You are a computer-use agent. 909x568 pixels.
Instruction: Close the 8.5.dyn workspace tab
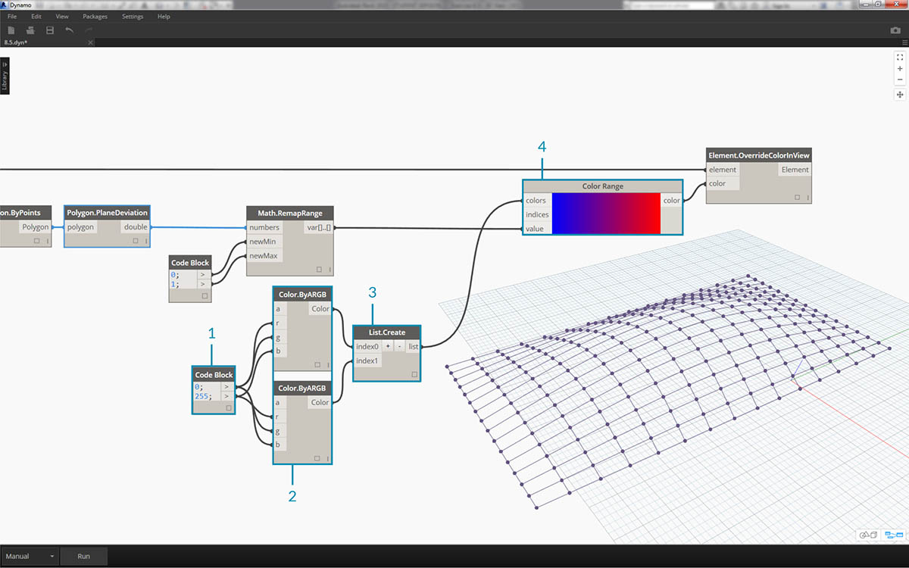[x=90, y=42]
